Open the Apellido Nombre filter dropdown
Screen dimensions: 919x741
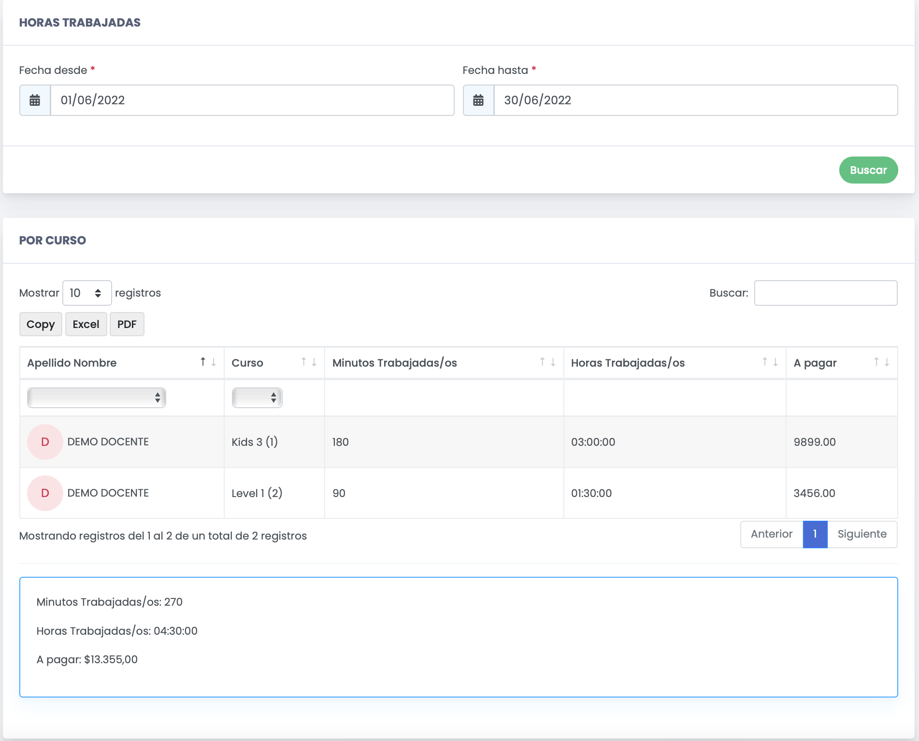pos(97,398)
